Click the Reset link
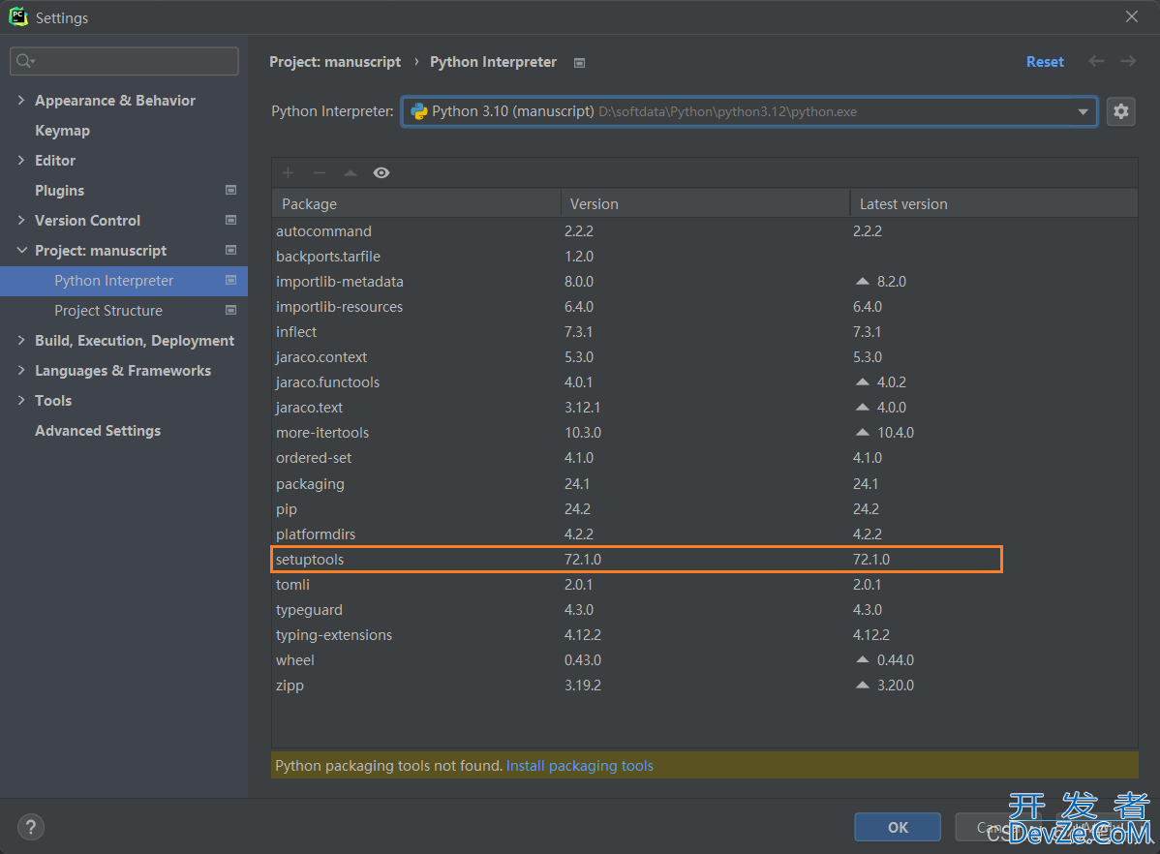 [1045, 62]
